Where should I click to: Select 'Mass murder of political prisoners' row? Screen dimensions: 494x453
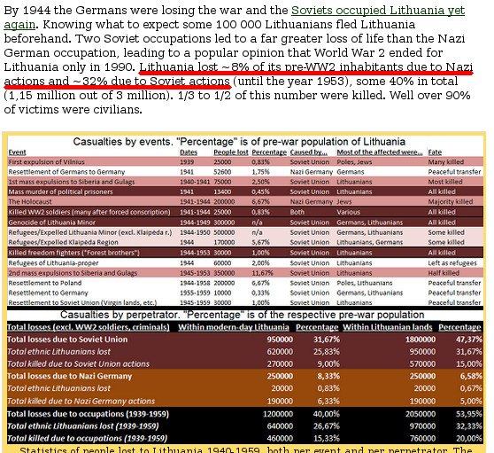[x=245, y=191]
